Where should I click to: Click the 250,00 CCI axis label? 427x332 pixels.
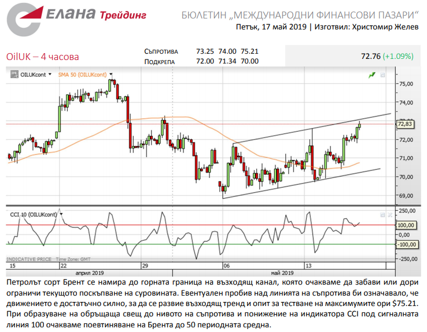coord(407,211)
